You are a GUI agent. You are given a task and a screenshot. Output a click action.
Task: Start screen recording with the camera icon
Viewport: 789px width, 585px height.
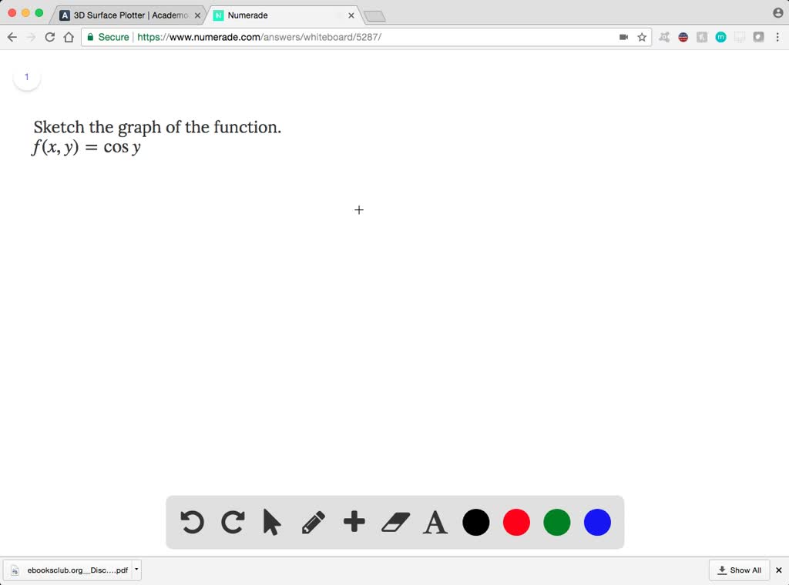coord(624,36)
